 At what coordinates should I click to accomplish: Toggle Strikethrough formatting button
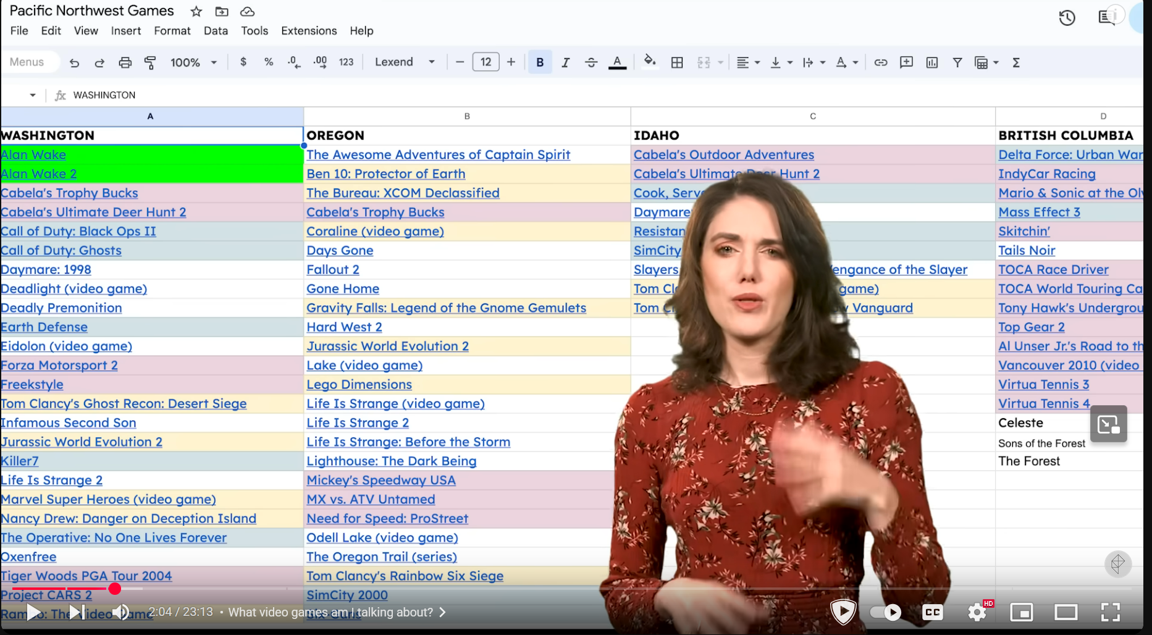(591, 62)
